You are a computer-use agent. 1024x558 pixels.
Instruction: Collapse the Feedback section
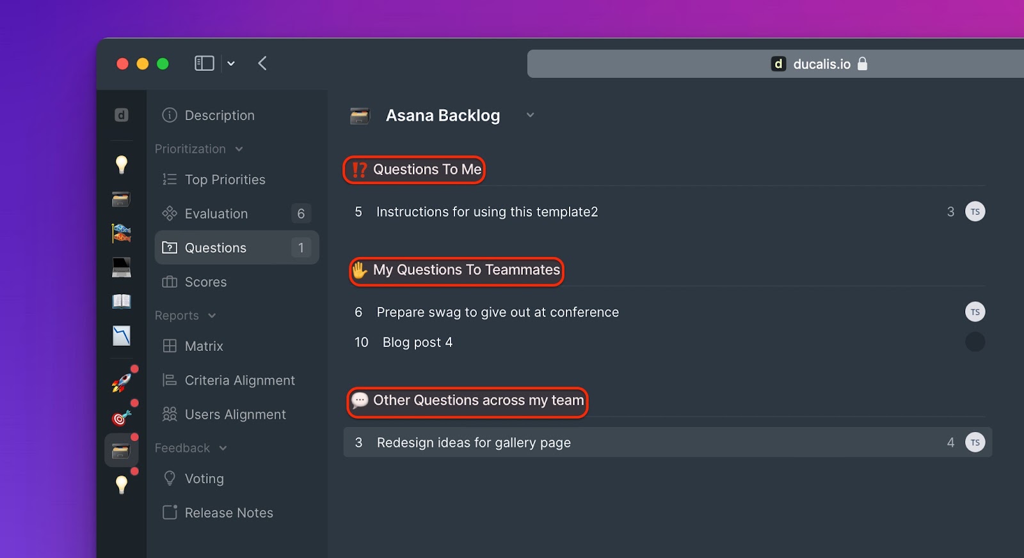[223, 448]
